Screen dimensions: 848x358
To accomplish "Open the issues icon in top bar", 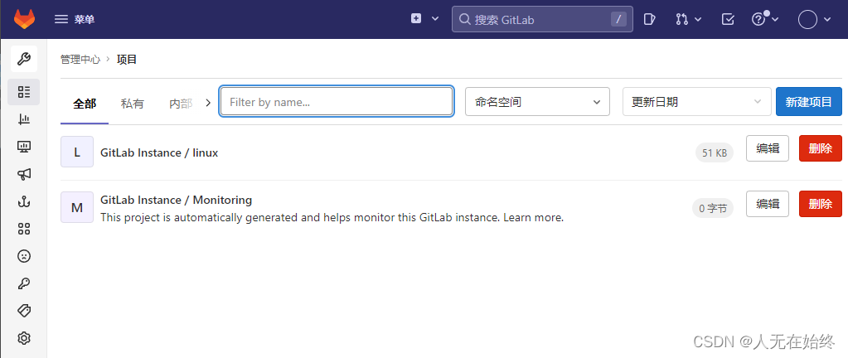I will click(x=649, y=19).
